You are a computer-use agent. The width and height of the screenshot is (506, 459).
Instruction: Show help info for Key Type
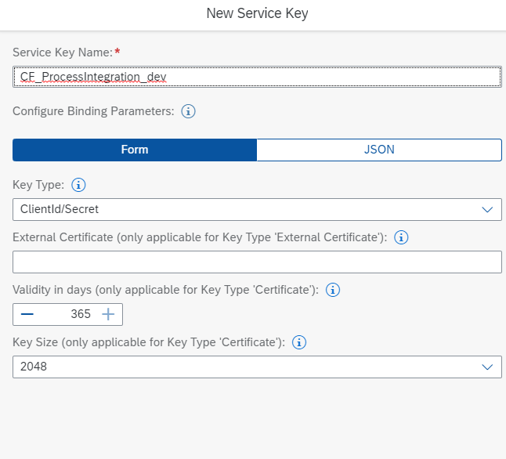click(x=78, y=186)
